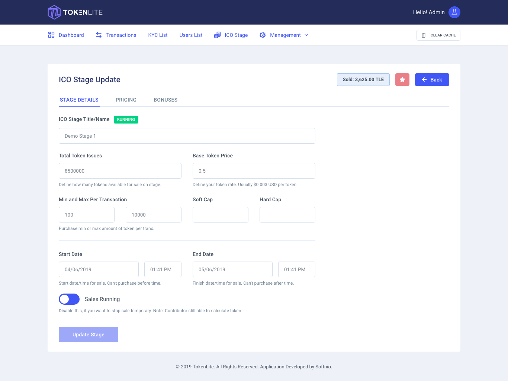The image size is (508, 381).
Task: Switch to the Bonuses tab
Action: point(165,100)
